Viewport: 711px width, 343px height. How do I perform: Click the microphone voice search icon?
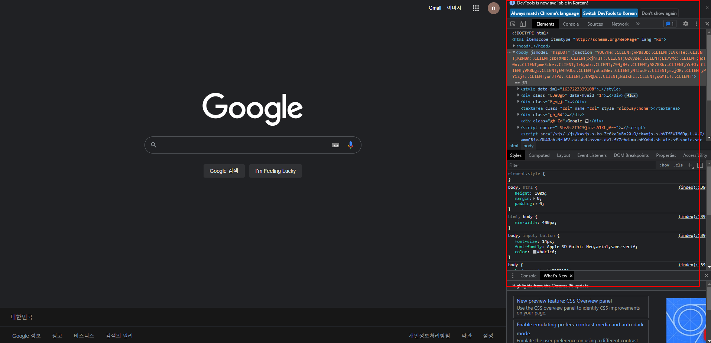point(350,145)
